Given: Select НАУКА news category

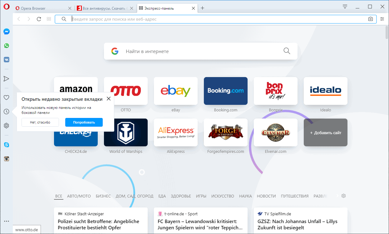Looking at the screenshot, I should click(x=245, y=196).
